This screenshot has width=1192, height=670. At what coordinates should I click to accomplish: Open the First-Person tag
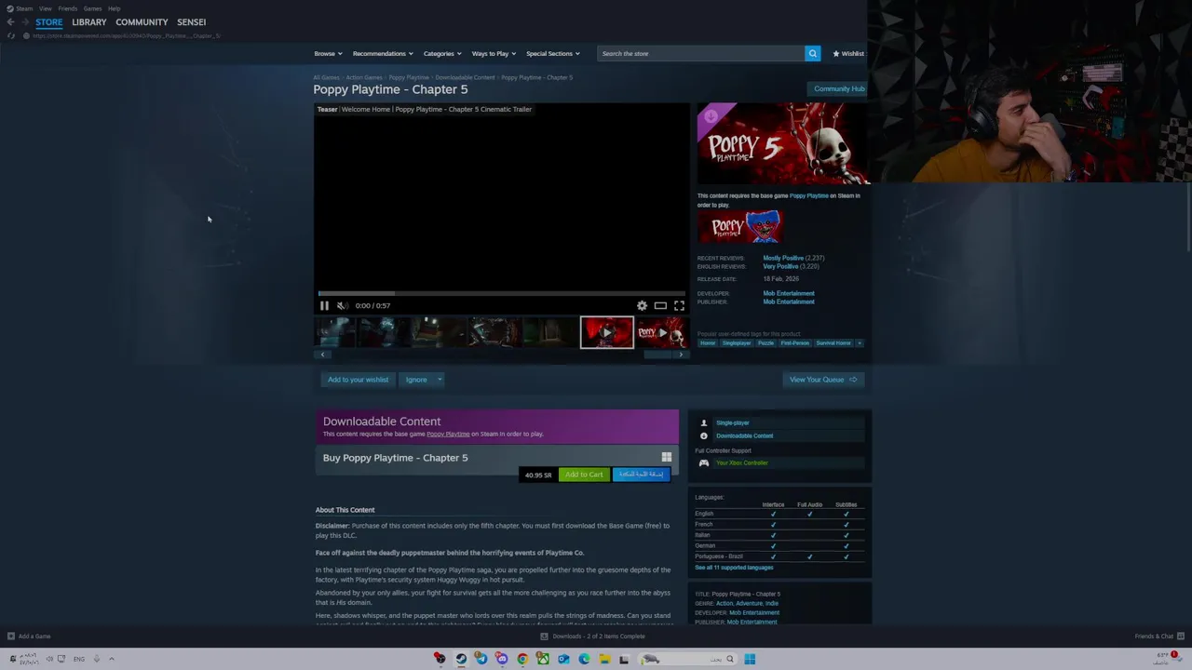click(794, 343)
